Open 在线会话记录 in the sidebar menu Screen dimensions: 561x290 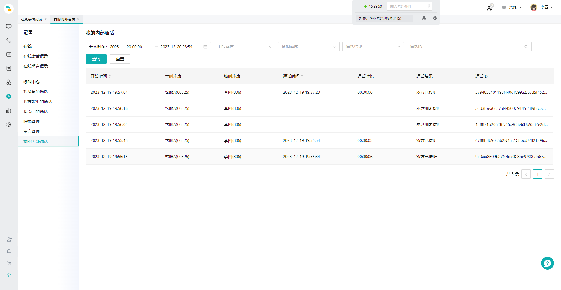click(x=36, y=56)
